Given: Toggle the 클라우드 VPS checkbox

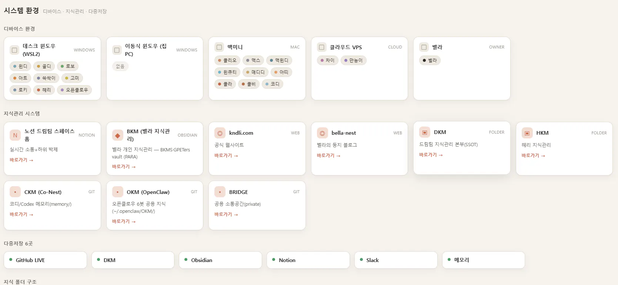Looking at the screenshot, I should pos(322,47).
